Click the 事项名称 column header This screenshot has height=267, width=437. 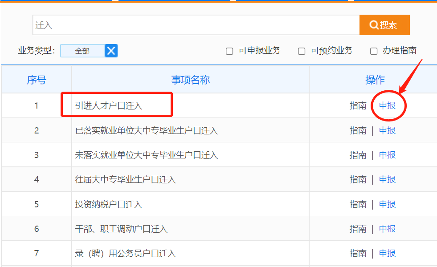coord(190,80)
